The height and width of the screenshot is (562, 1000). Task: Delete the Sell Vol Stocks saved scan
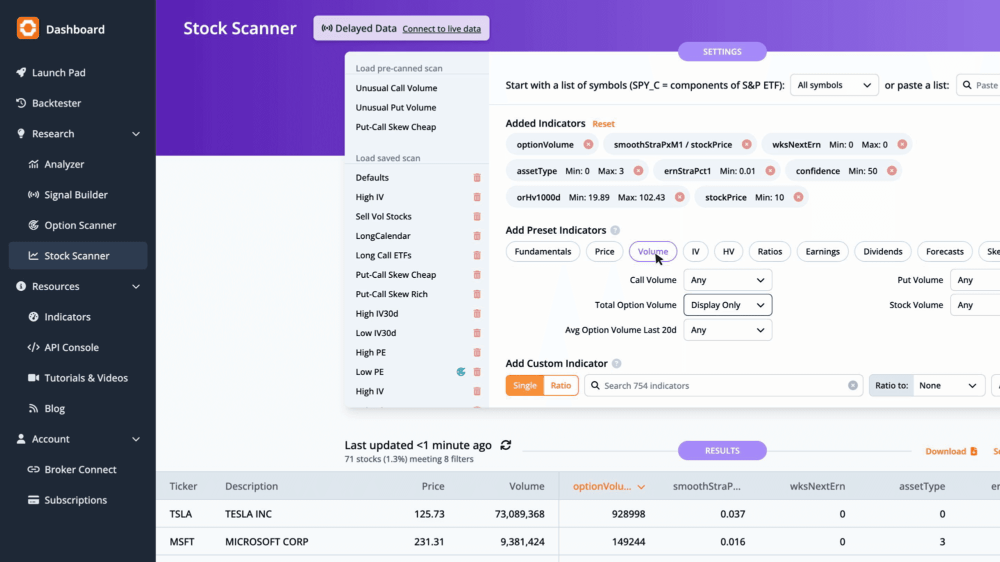477,217
